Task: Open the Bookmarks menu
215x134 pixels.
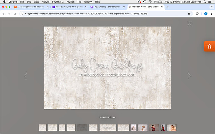Action: click(x=58, y=1)
